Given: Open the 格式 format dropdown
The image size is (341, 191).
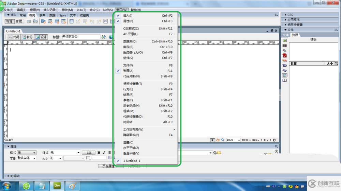Looking at the screenshot, I should point(27,153).
